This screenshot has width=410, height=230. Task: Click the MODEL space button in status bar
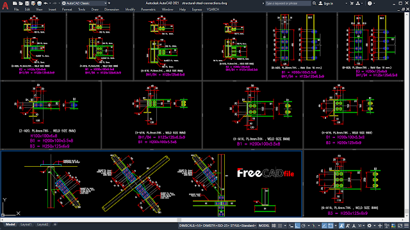[x=264, y=226]
